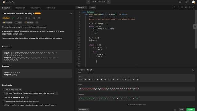Image resolution: width=197 pixels, height=111 pixels.
Task: Click the share icon next to star
Action: coord(39,18)
